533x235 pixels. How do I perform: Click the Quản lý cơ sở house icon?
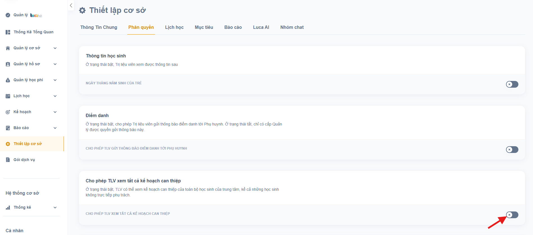(x=8, y=48)
